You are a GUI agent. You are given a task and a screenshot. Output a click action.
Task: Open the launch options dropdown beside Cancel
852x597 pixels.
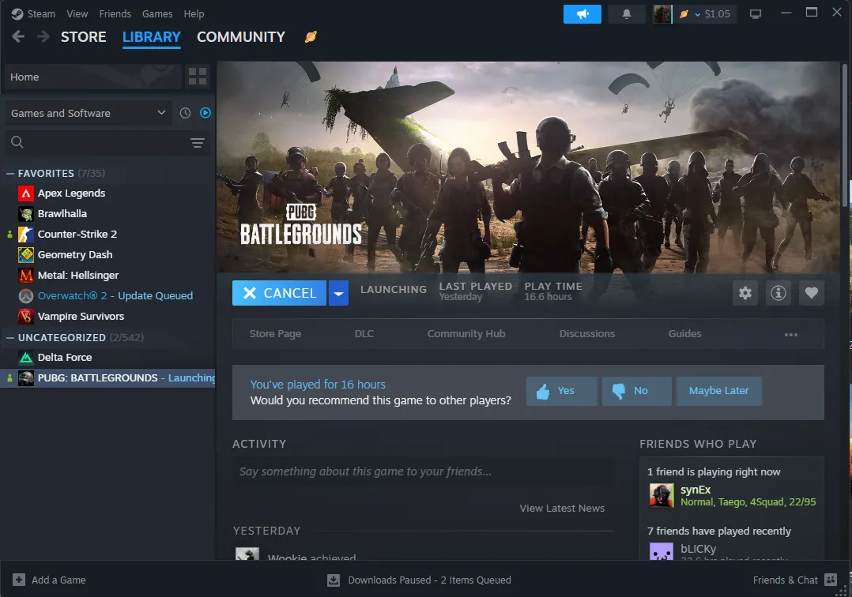[x=339, y=293]
